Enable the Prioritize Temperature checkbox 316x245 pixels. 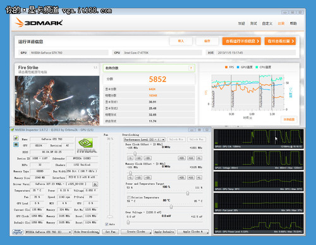[x=129, y=198]
